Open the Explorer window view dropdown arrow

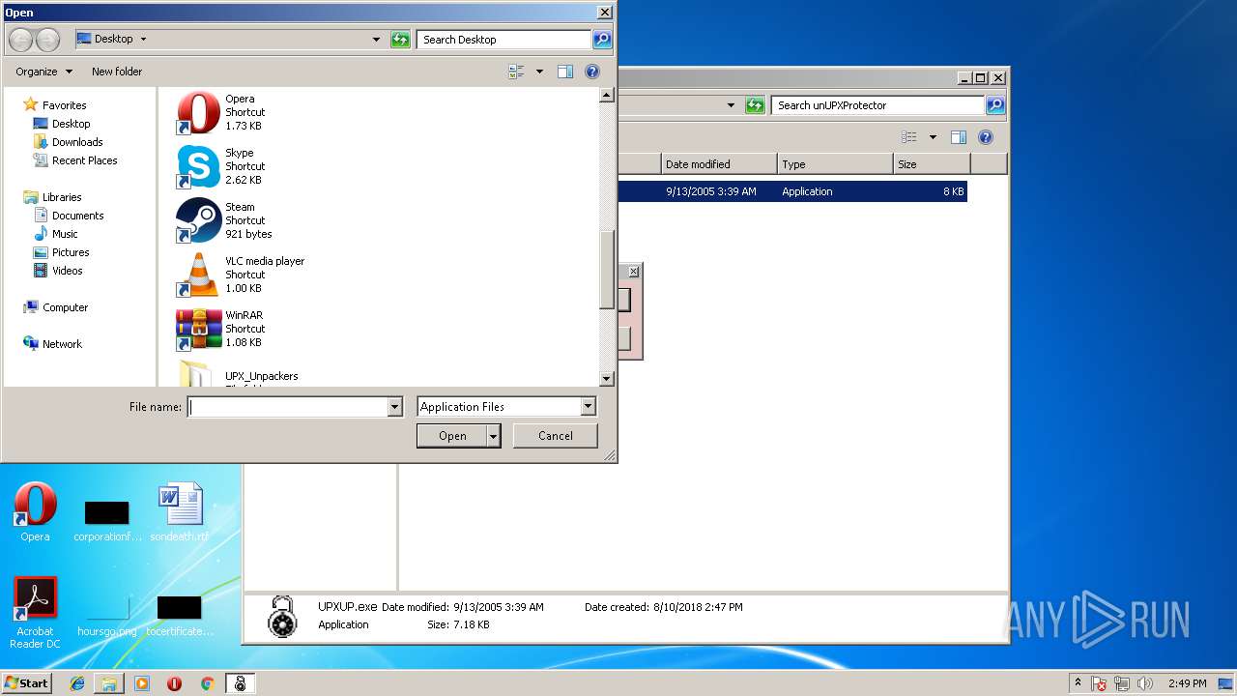[x=933, y=137]
